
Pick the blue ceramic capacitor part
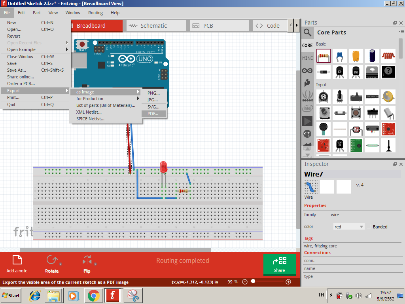click(340, 56)
